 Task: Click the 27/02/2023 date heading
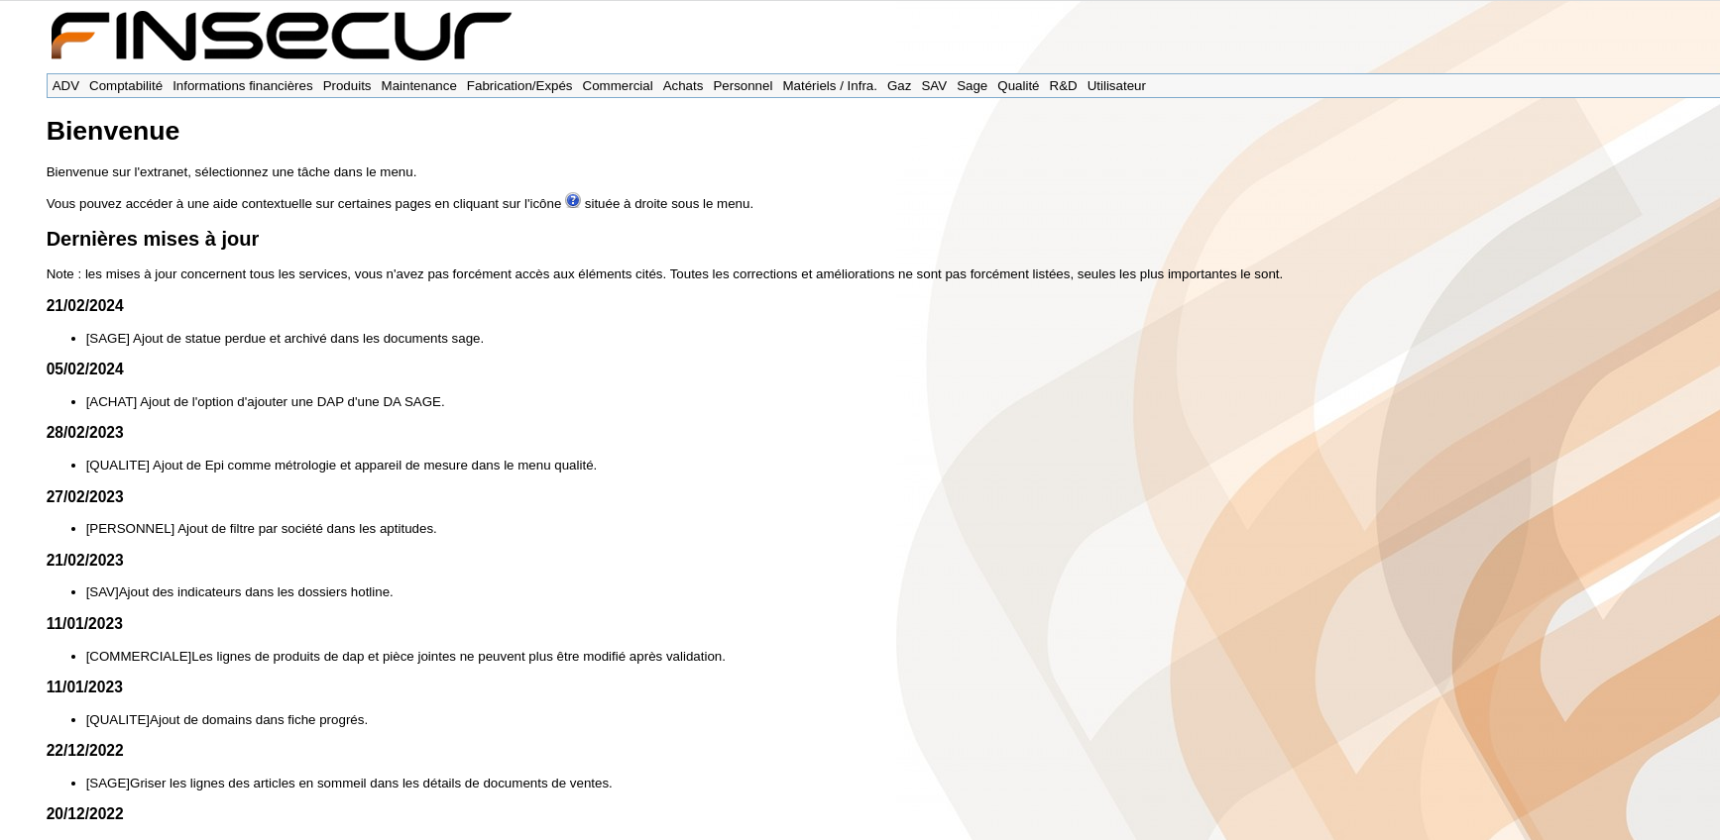click(85, 497)
